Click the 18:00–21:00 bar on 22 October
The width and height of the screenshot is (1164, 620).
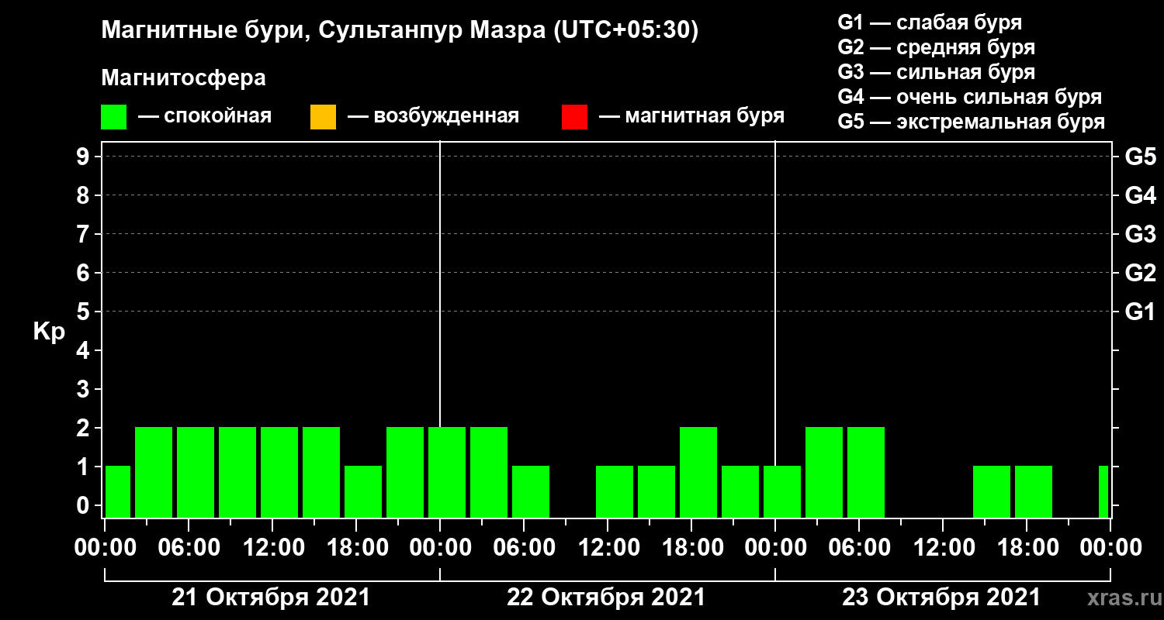pos(698,472)
